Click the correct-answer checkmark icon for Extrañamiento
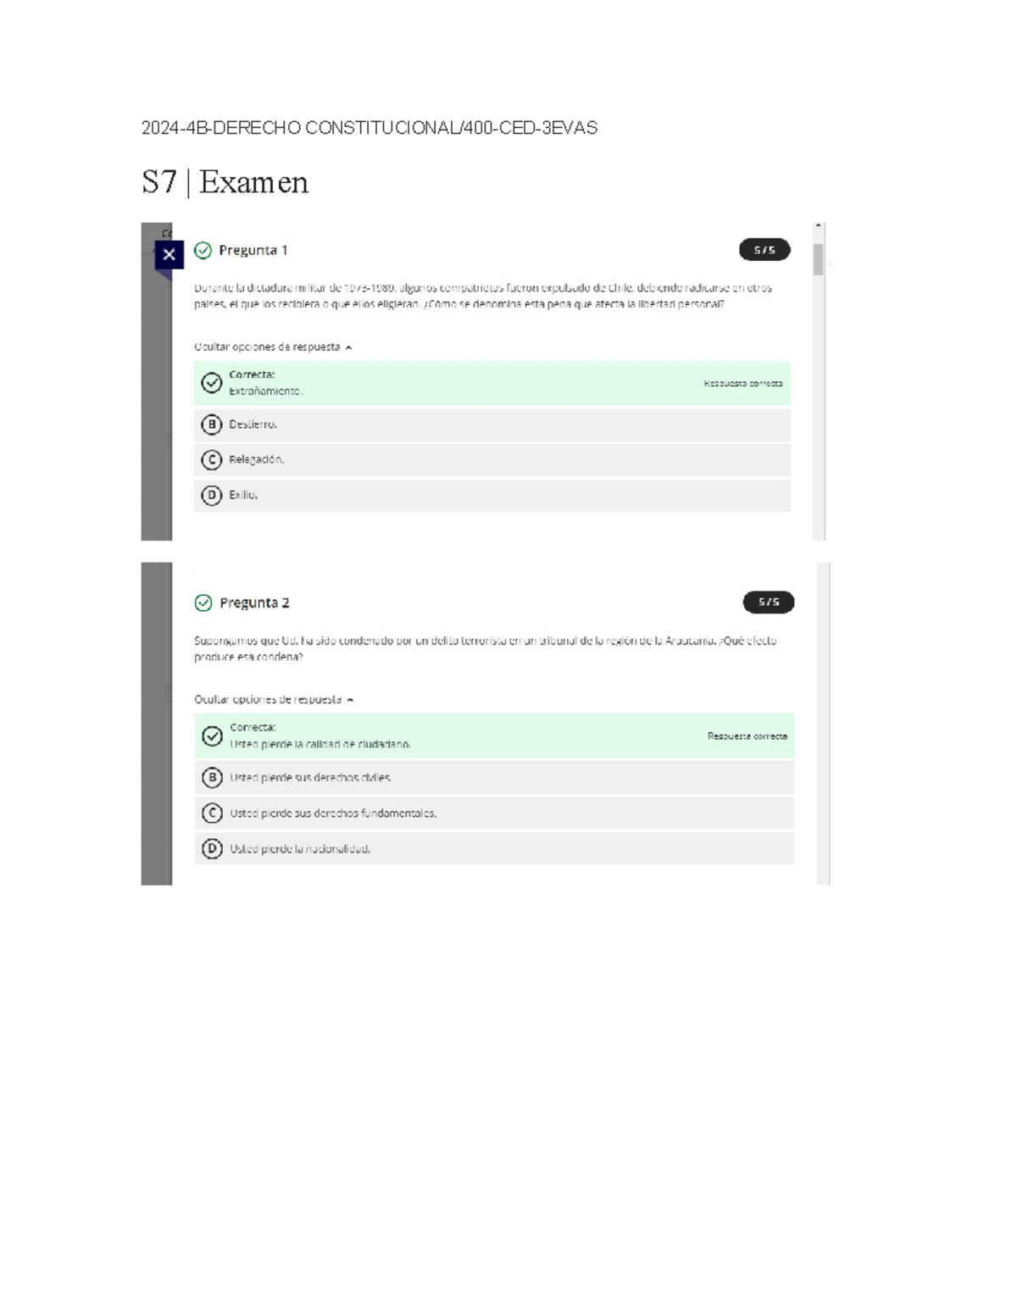The width and height of the screenshot is (1017, 1316). [211, 383]
